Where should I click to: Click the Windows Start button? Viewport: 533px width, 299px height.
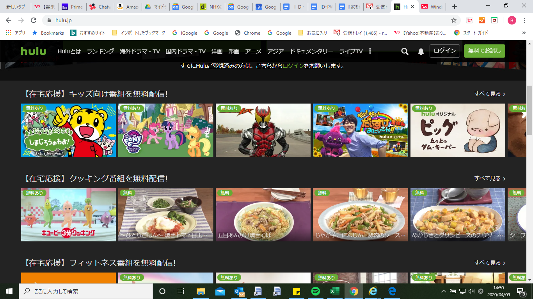9,291
